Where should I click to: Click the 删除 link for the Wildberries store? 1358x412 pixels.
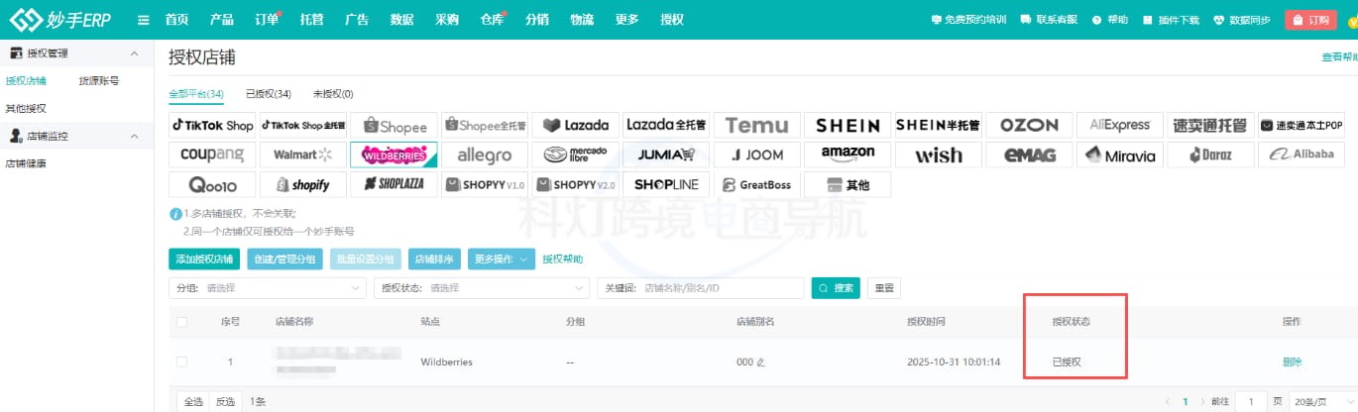(1292, 362)
